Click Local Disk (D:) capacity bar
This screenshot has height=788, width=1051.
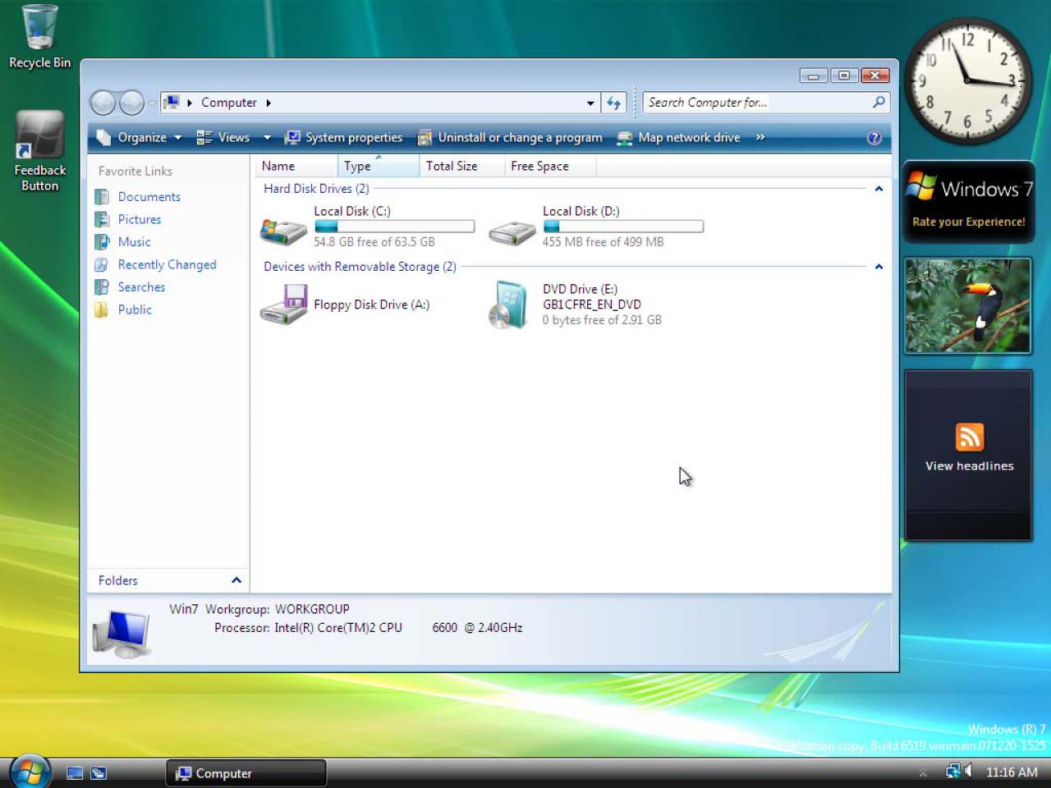pos(623,227)
